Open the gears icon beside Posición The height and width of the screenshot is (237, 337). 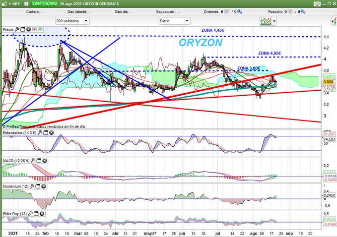[303, 11]
